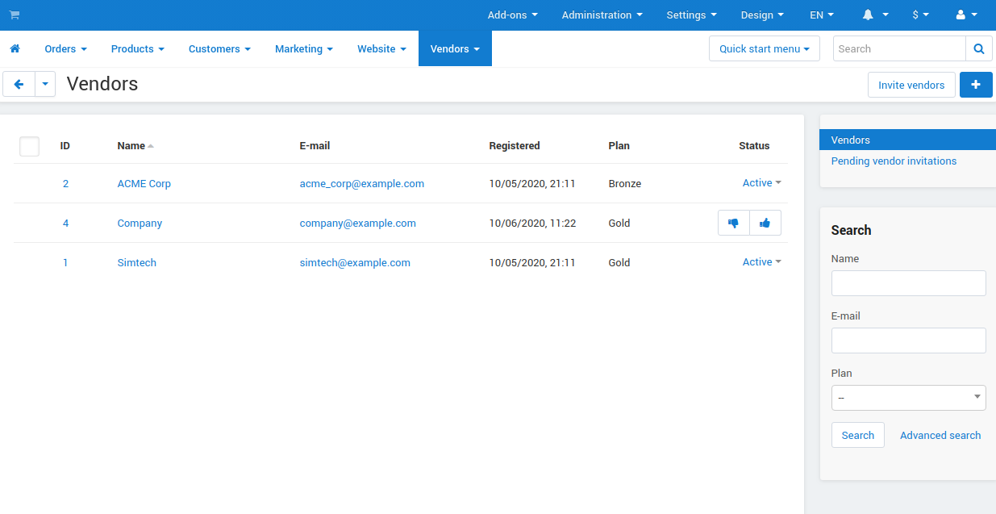Click the Invite vendors button

(911, 85)
